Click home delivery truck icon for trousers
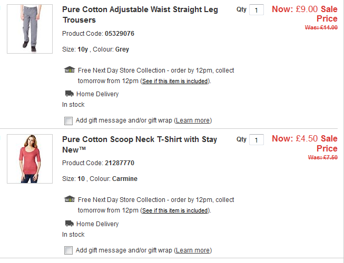The height and width of the screenshot is (263, 344). pyautogui.click(x=69, y=94)
